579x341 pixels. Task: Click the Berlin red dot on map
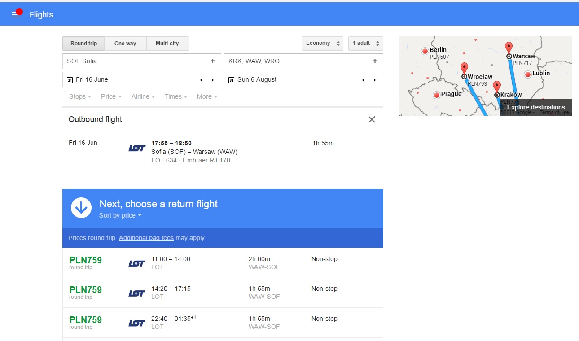pyautogui.click(x=425, y=52)
